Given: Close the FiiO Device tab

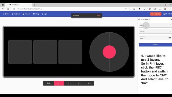Looking at the screenshot, I should coord(31,5).
